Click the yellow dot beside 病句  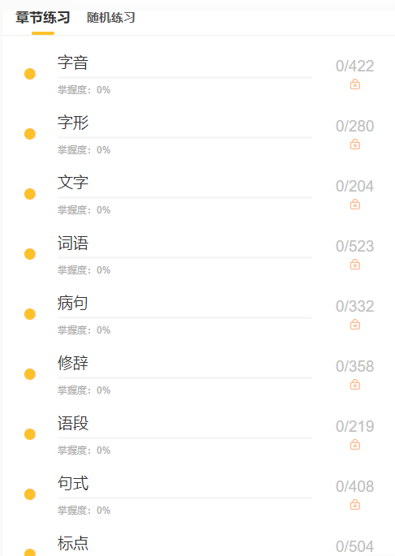[x=30, y=314]
